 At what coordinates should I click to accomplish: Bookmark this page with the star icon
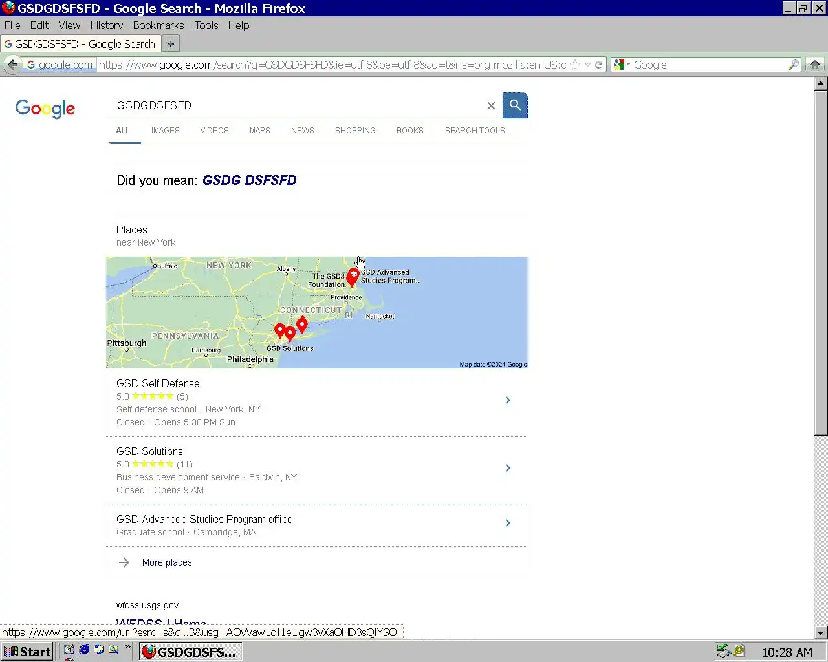(x=574, y=65)
